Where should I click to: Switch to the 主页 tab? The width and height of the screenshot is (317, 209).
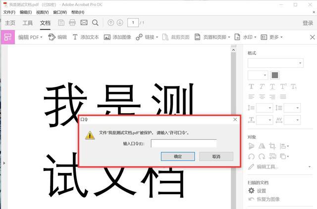point(10,23)
